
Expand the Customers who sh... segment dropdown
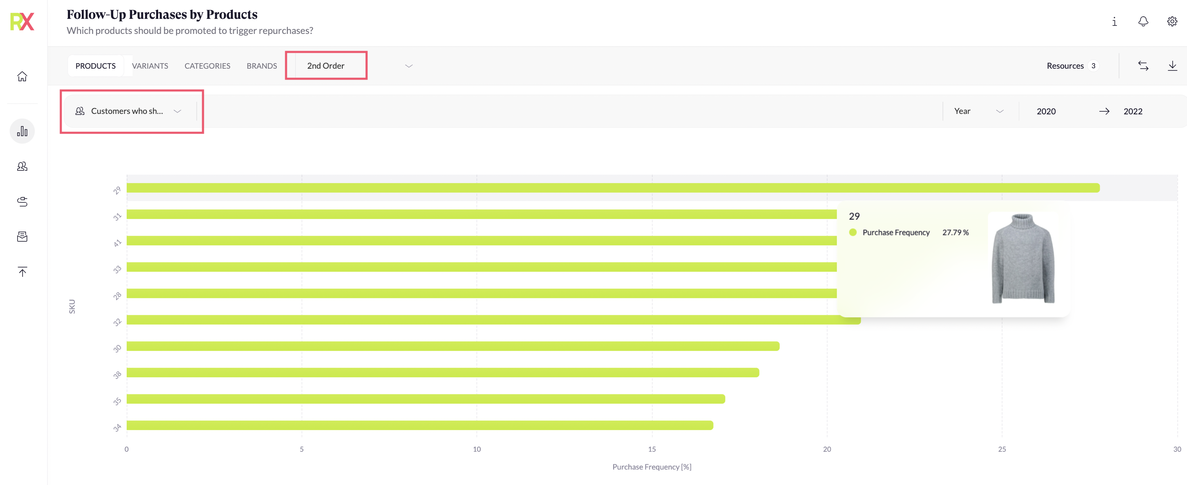(129, 111)
